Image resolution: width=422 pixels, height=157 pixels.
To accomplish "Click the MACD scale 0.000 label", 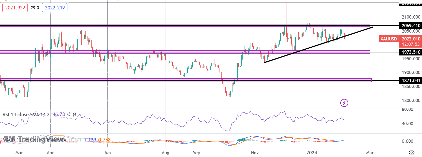I will pyautogui.click(x=407, y=141).
